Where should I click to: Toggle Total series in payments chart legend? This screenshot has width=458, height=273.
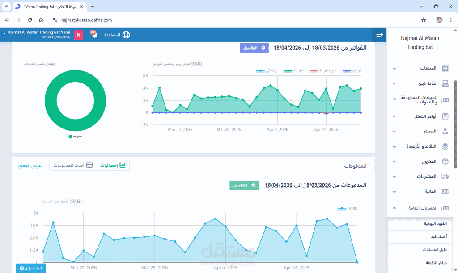[347, 208]
